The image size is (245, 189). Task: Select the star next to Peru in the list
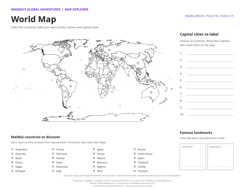point(94,171)
